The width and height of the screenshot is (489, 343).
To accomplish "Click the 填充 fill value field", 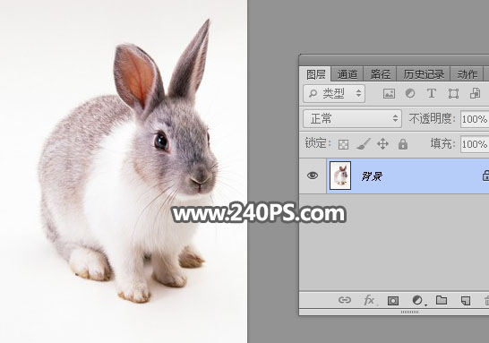I will (x=475, y=144).
